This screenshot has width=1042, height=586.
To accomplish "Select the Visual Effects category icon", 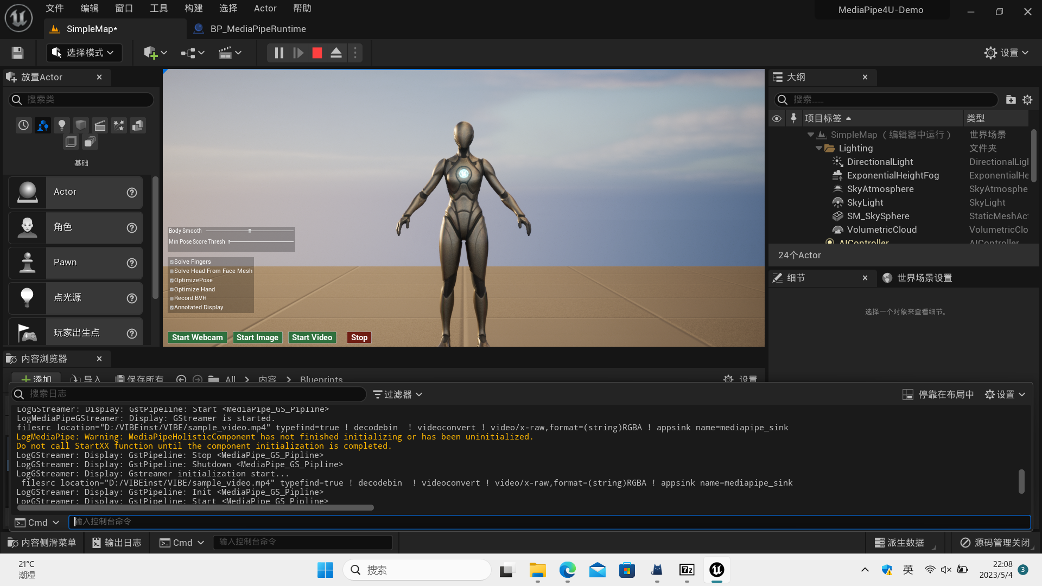I will pos(118,125).
